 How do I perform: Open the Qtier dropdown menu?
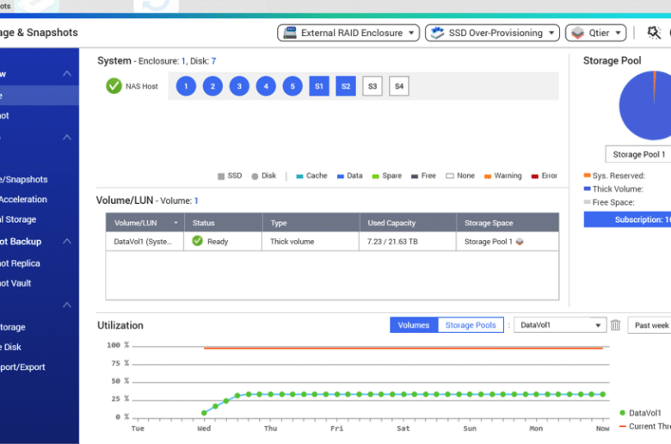(595, 33)
